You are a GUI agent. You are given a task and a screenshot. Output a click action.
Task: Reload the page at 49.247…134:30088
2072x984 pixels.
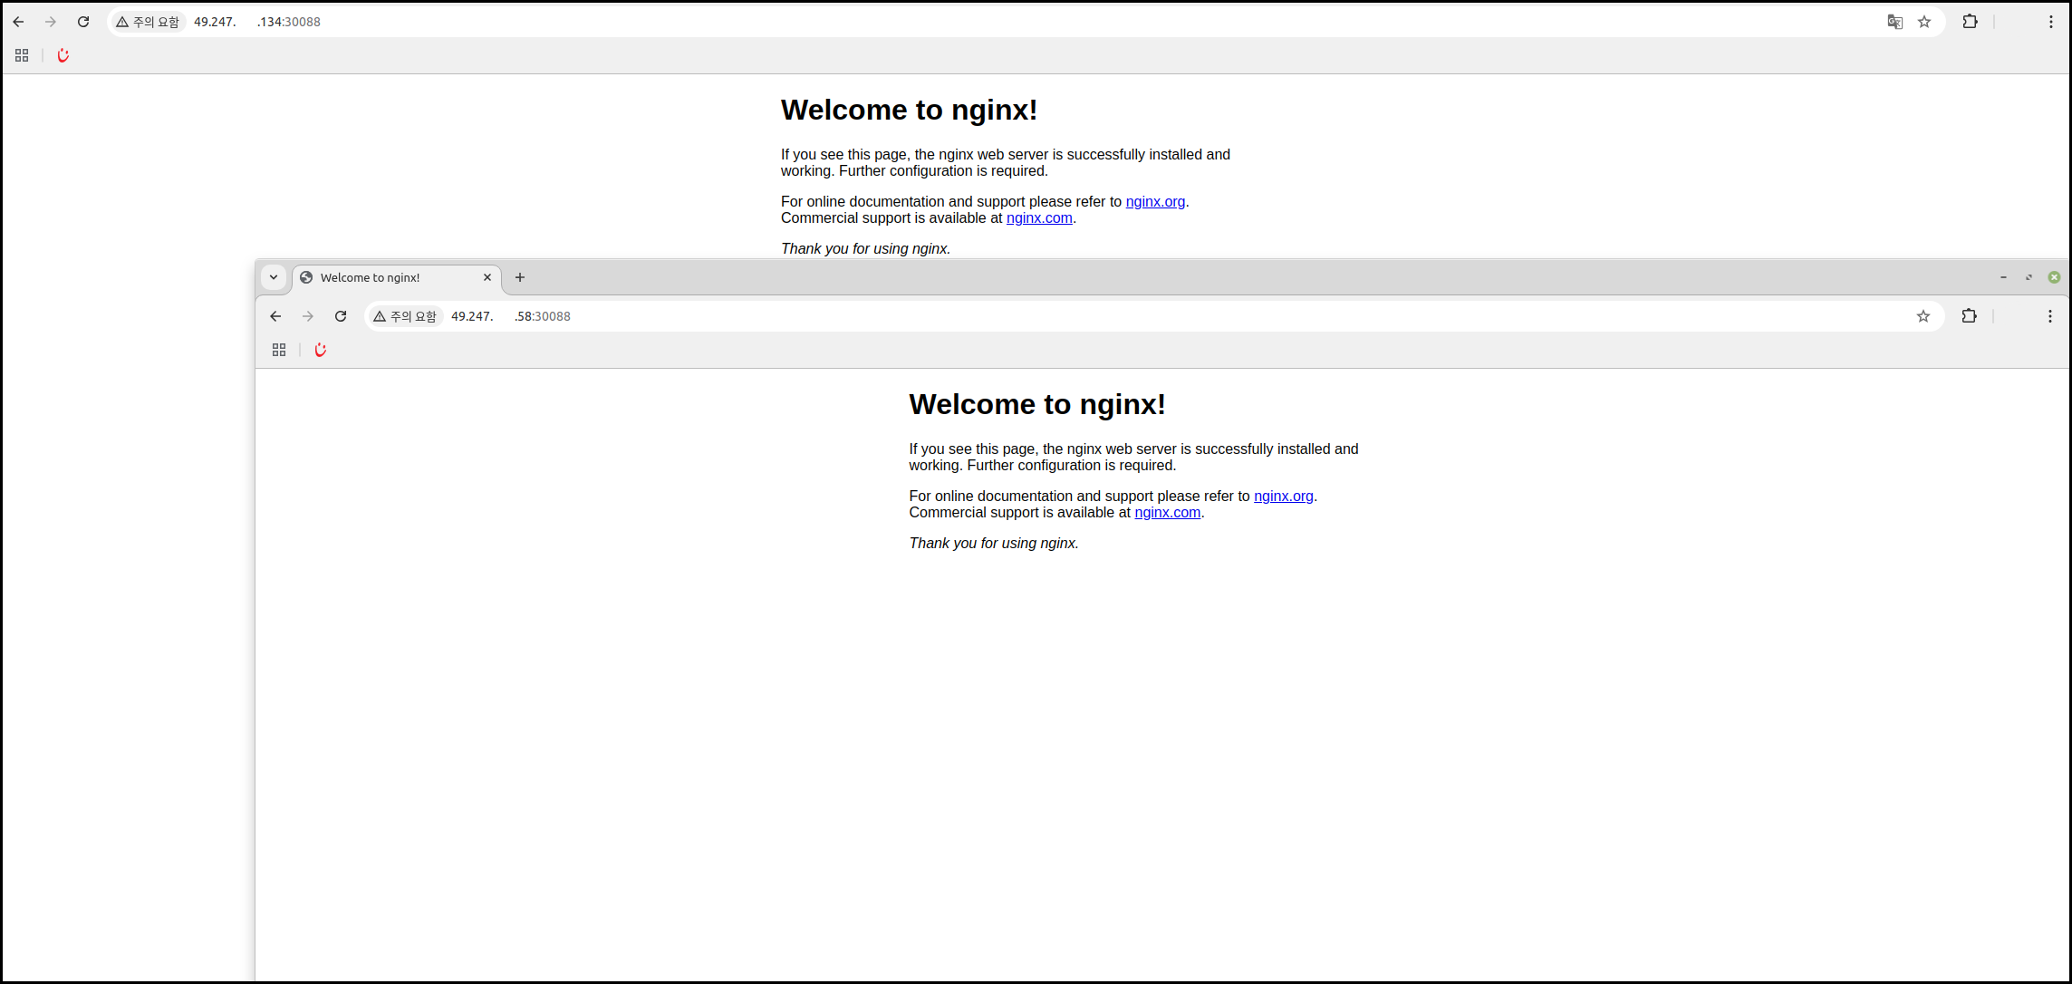click(83, 22)
